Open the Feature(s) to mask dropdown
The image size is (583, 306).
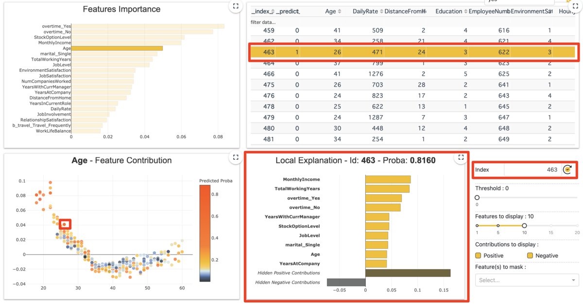coord(527,280)
